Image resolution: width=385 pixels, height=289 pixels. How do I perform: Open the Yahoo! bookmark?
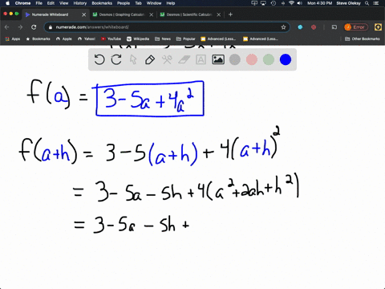[87, 39]
